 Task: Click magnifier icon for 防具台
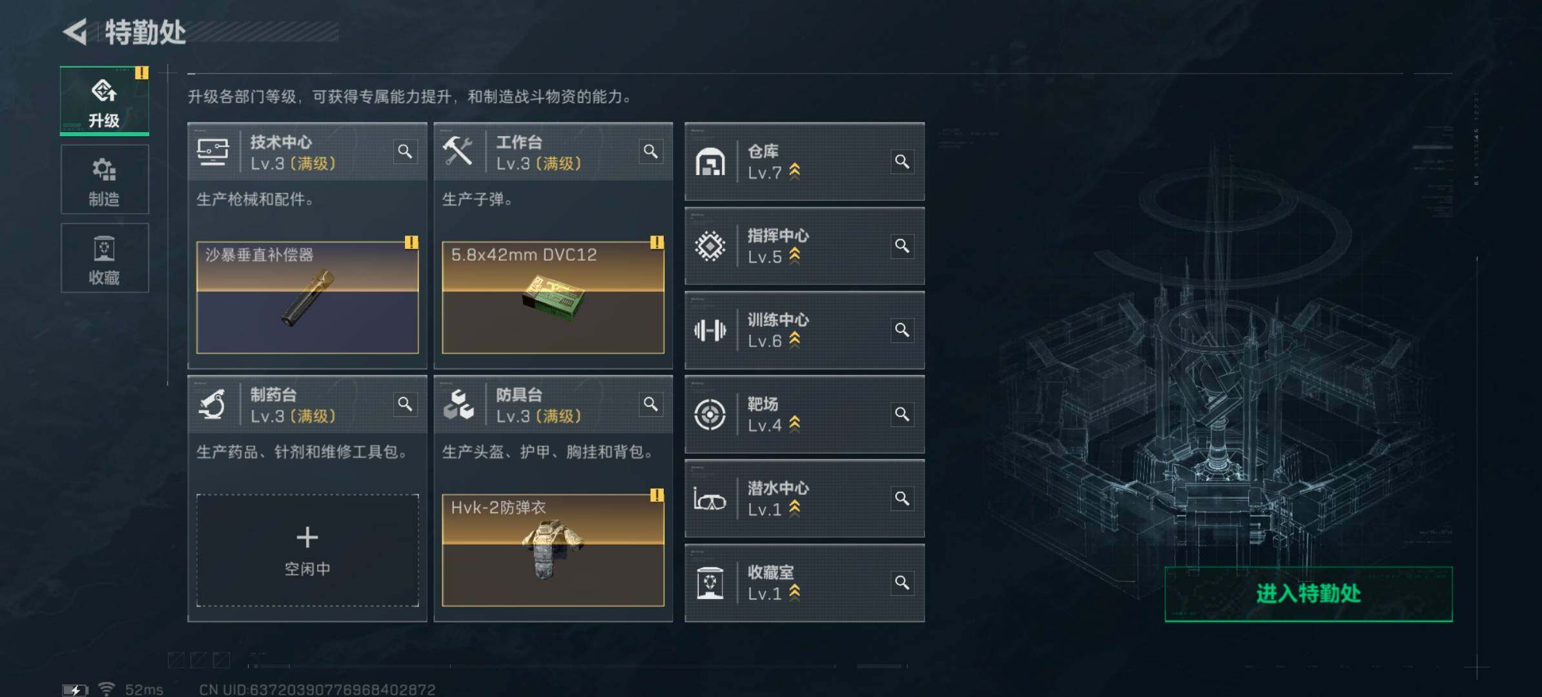[651, 404]
